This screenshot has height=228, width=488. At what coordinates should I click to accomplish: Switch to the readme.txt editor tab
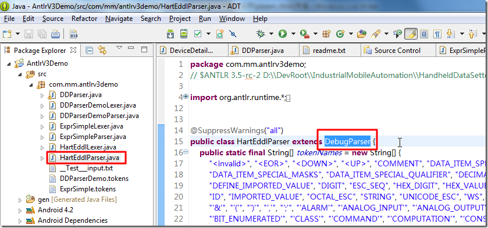[329, 51]
